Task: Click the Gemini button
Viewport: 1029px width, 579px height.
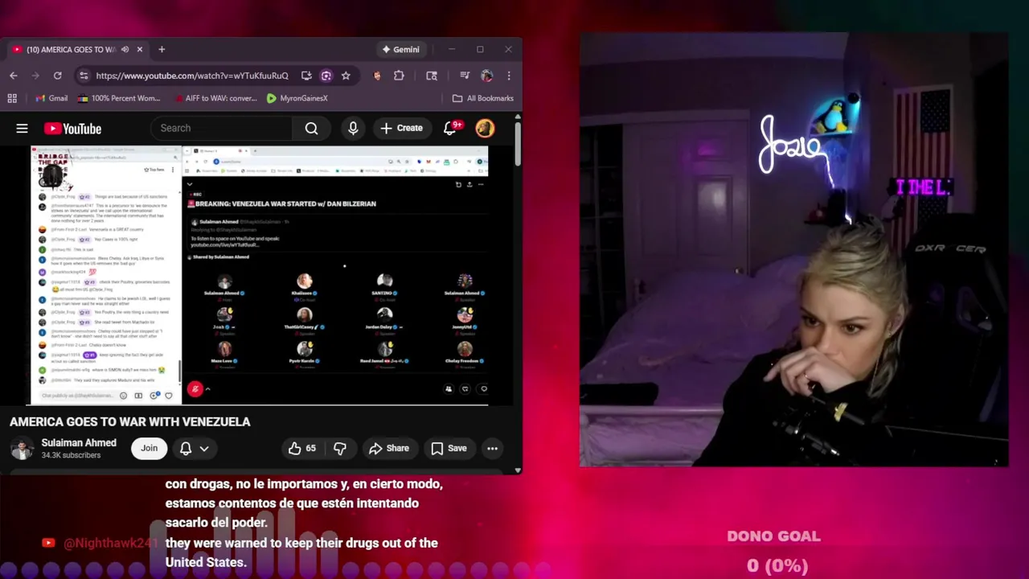Action: [400, 50]
